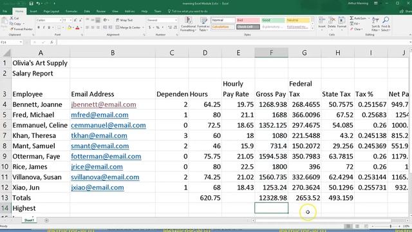The height and width of the screenshot is (232, 412).
Task: Open the Format cells menu
Action: [x=342, y=23]
